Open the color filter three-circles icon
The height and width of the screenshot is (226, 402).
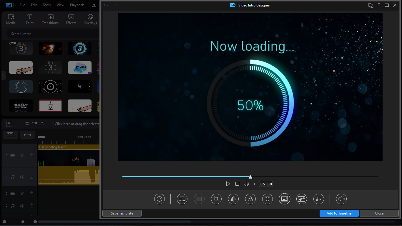click(x=250, y=199)
